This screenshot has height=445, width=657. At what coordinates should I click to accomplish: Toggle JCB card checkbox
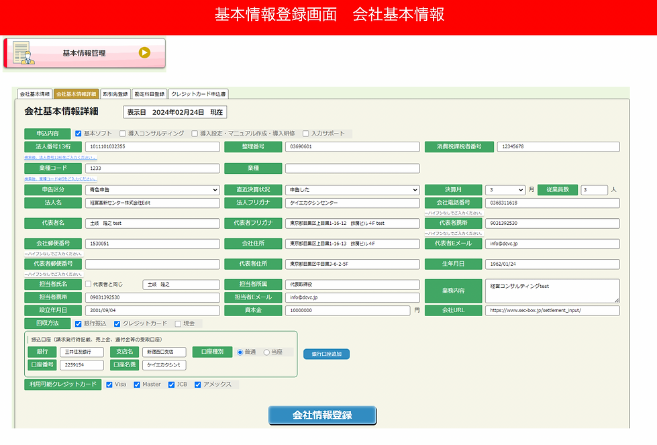(171, 385)
